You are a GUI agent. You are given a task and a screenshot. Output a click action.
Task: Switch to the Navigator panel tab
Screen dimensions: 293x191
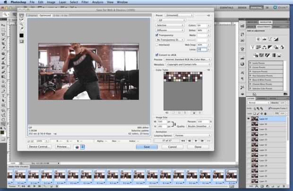tap(265, 22)
